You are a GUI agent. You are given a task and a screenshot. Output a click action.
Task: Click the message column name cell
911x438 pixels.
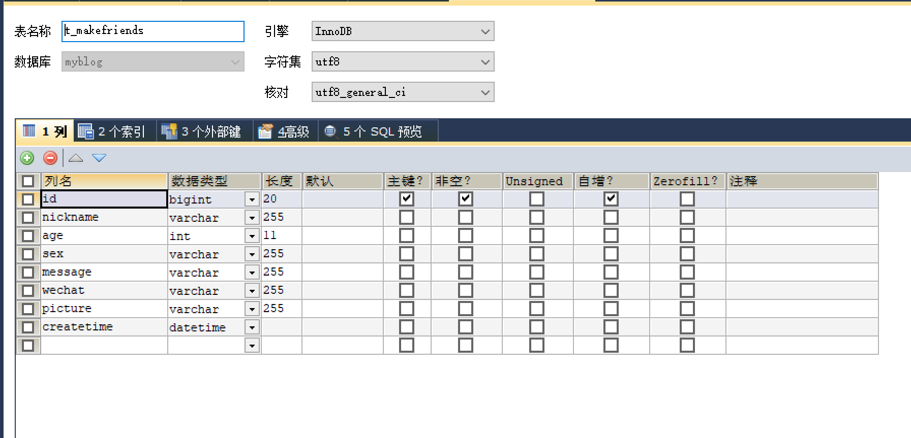[104, 272]
